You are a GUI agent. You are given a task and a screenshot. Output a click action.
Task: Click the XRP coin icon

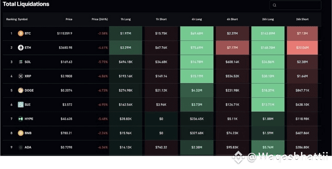click(21, 76)
